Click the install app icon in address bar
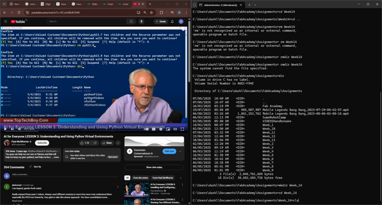This screenshot has width=382, height=205. (138, 12)
